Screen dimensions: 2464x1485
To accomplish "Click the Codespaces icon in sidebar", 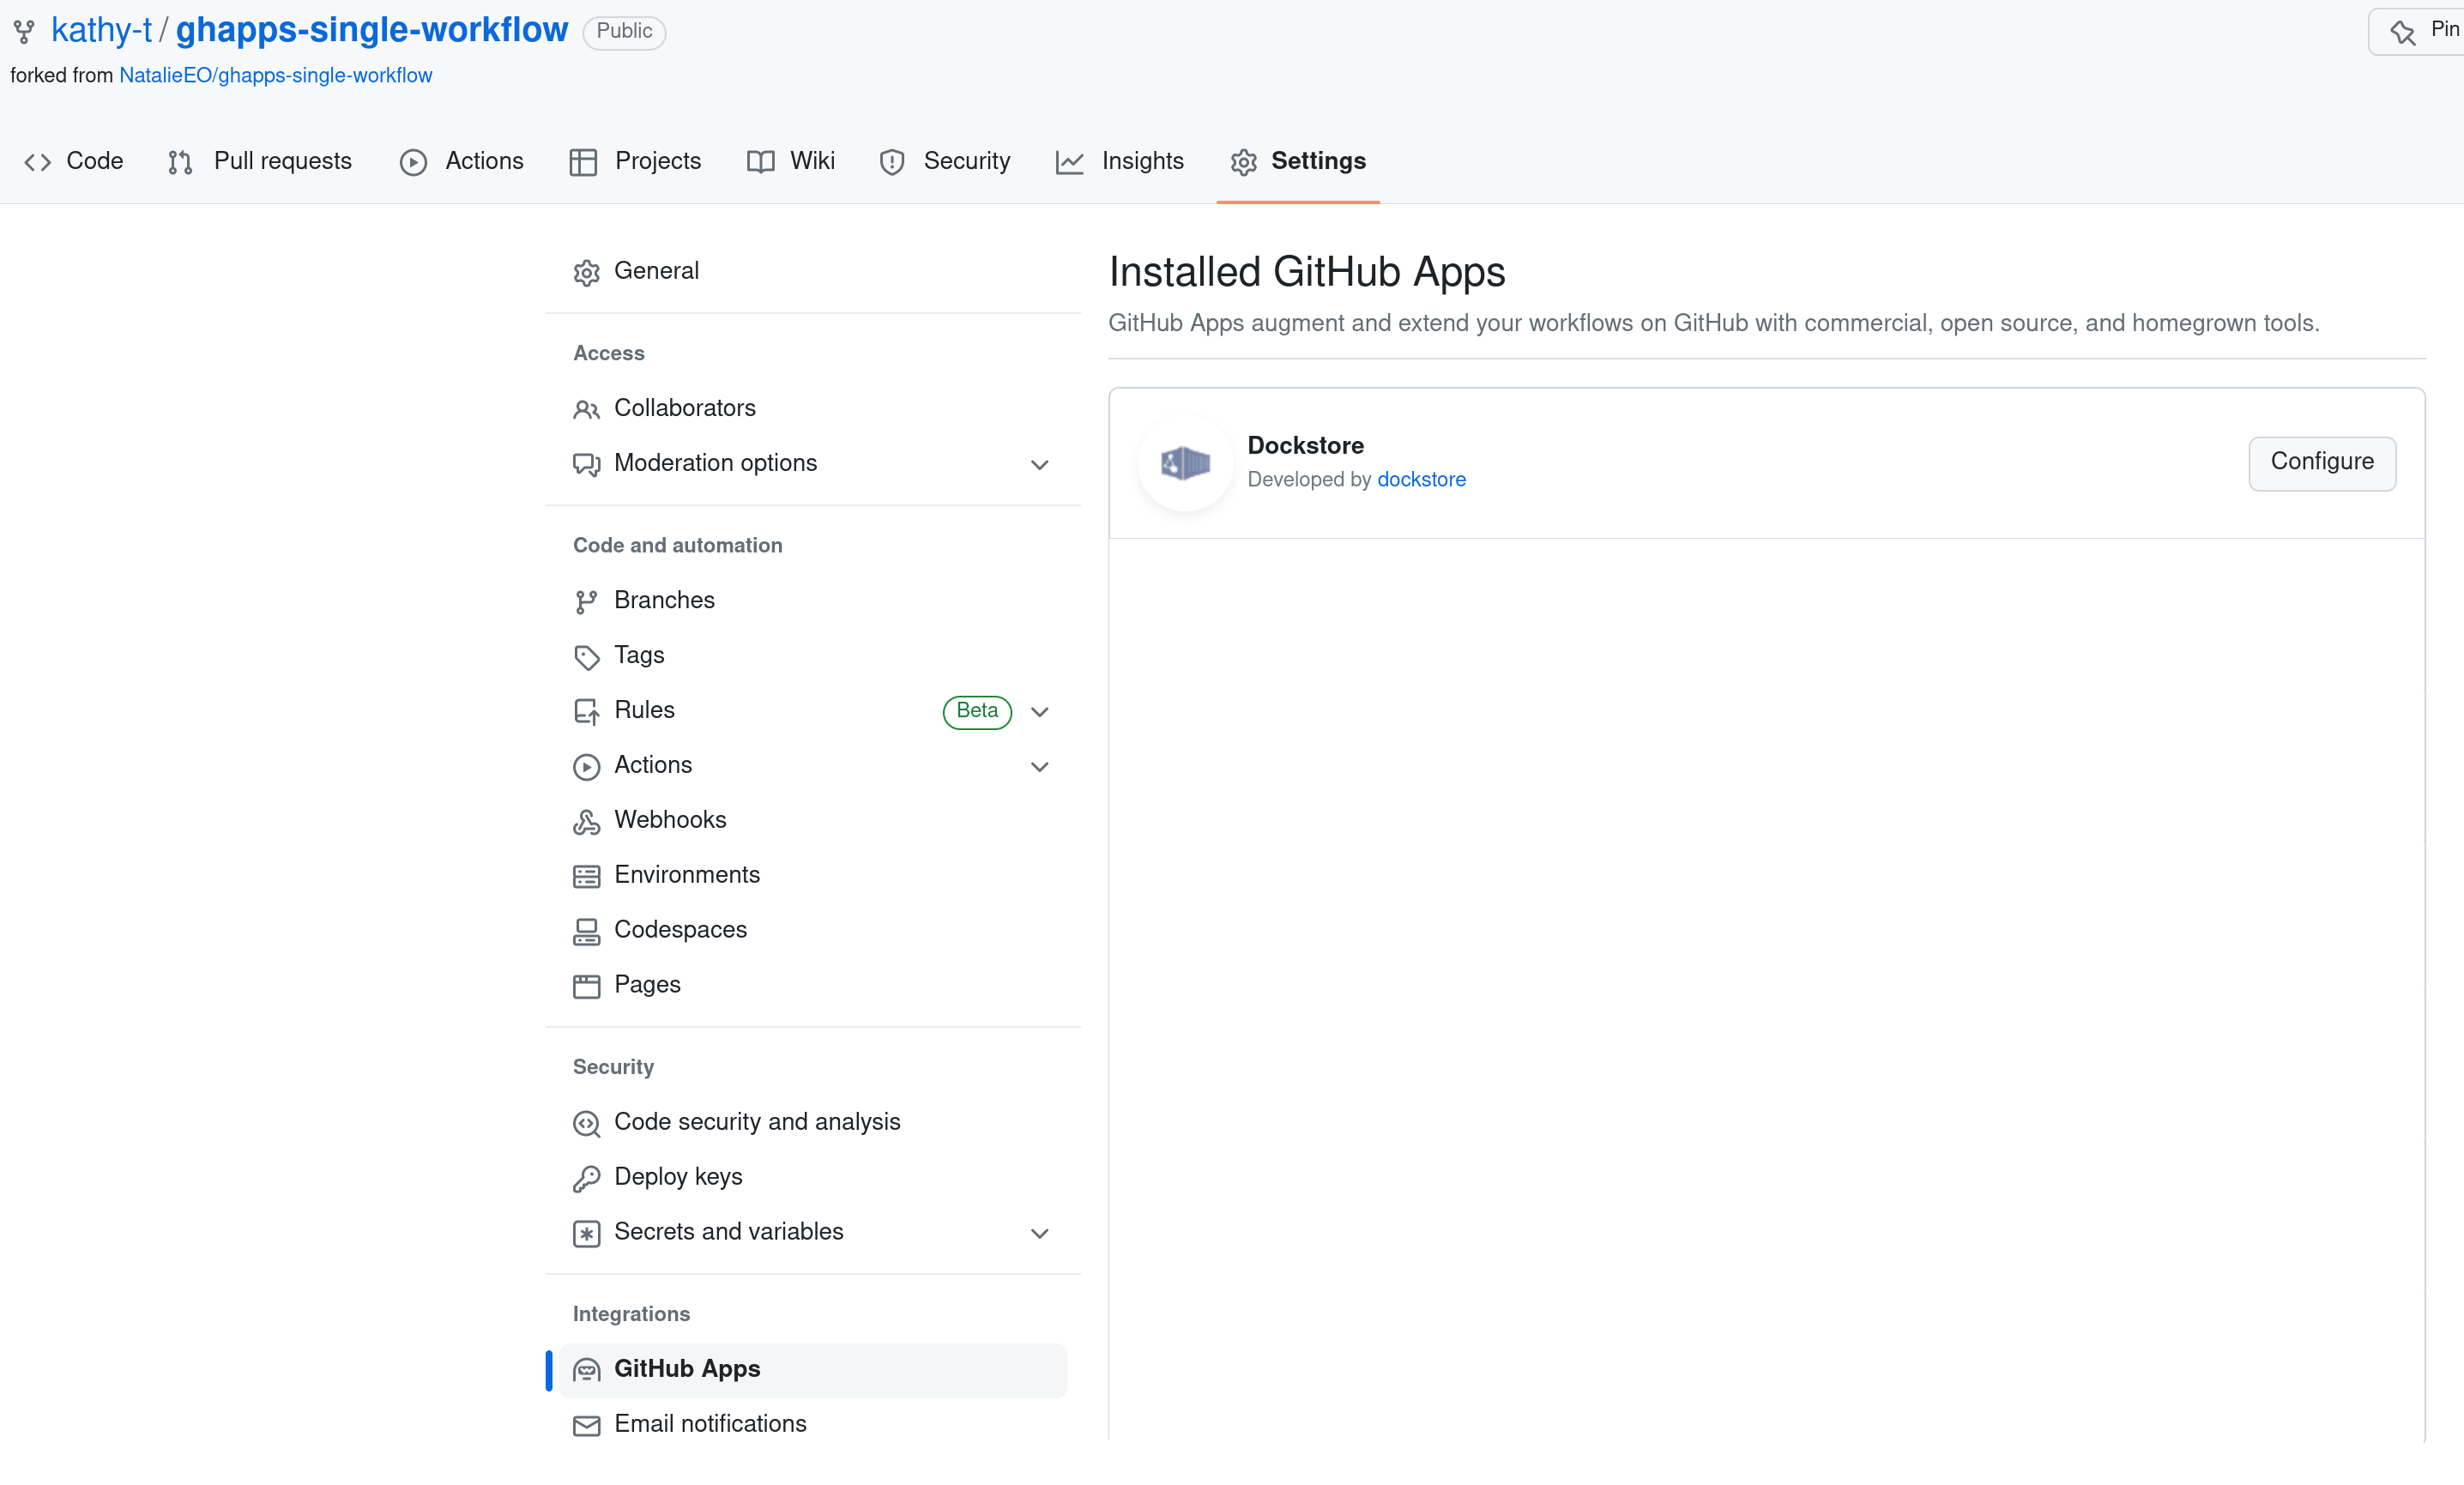I will [x=587, y=930].
